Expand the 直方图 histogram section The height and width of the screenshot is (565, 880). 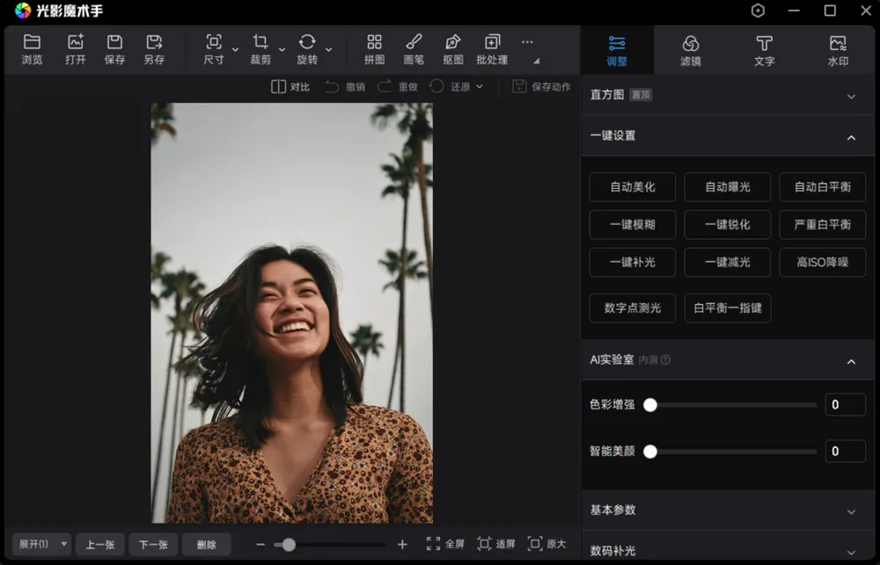851,96
